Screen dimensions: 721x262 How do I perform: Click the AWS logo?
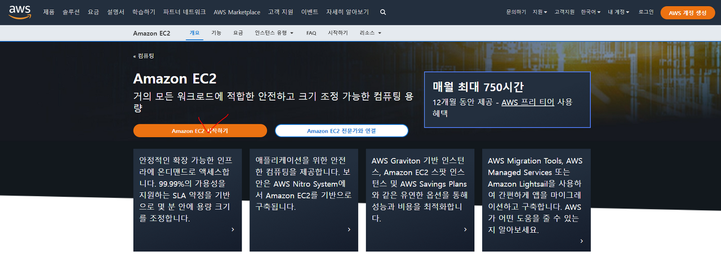[20, 12]
